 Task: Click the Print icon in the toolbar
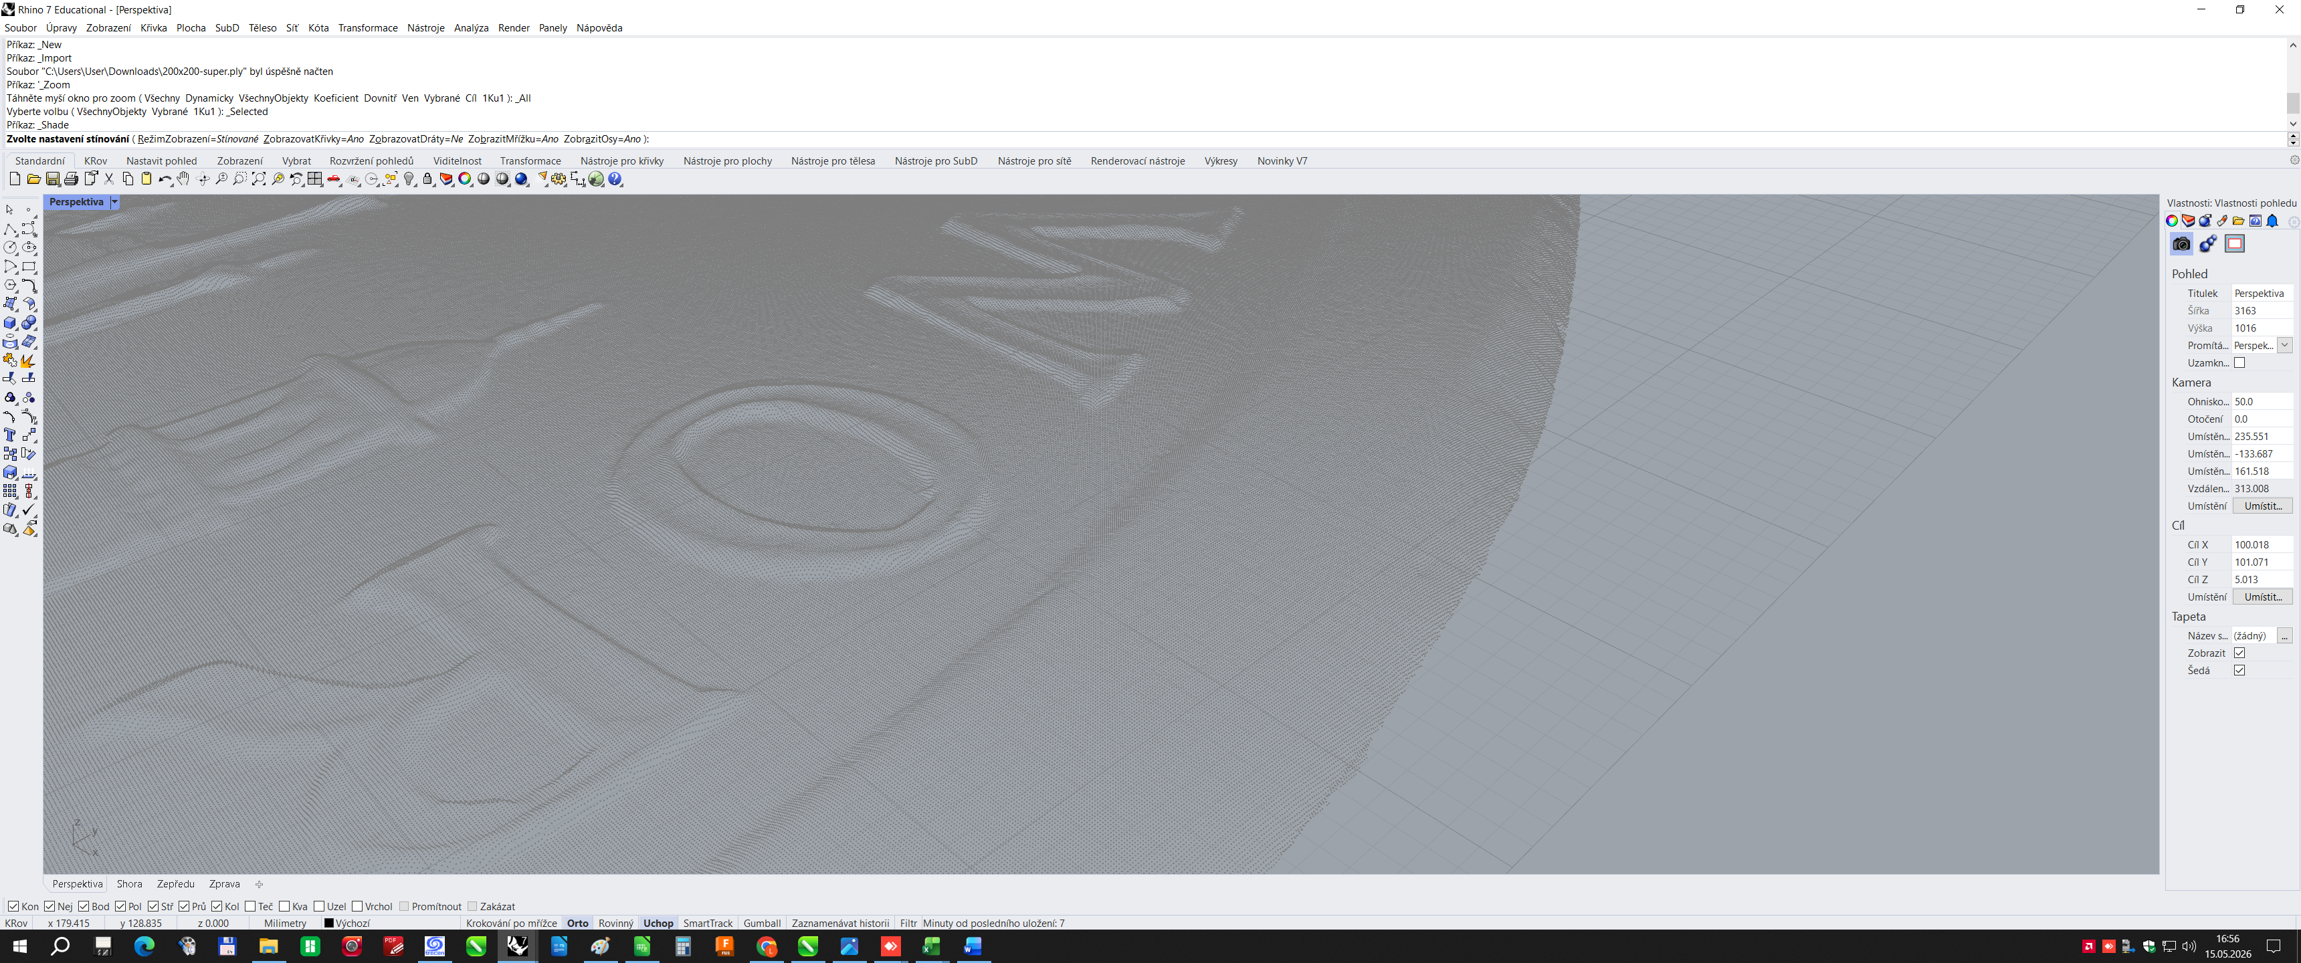[72, 179]
